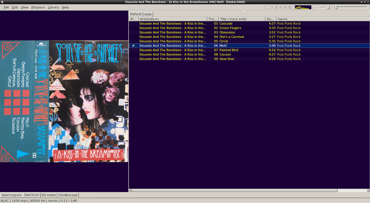This screenshot has height=203, width=370.
Task: Show the Oscilloscope tab
Action: pos(68,195)
